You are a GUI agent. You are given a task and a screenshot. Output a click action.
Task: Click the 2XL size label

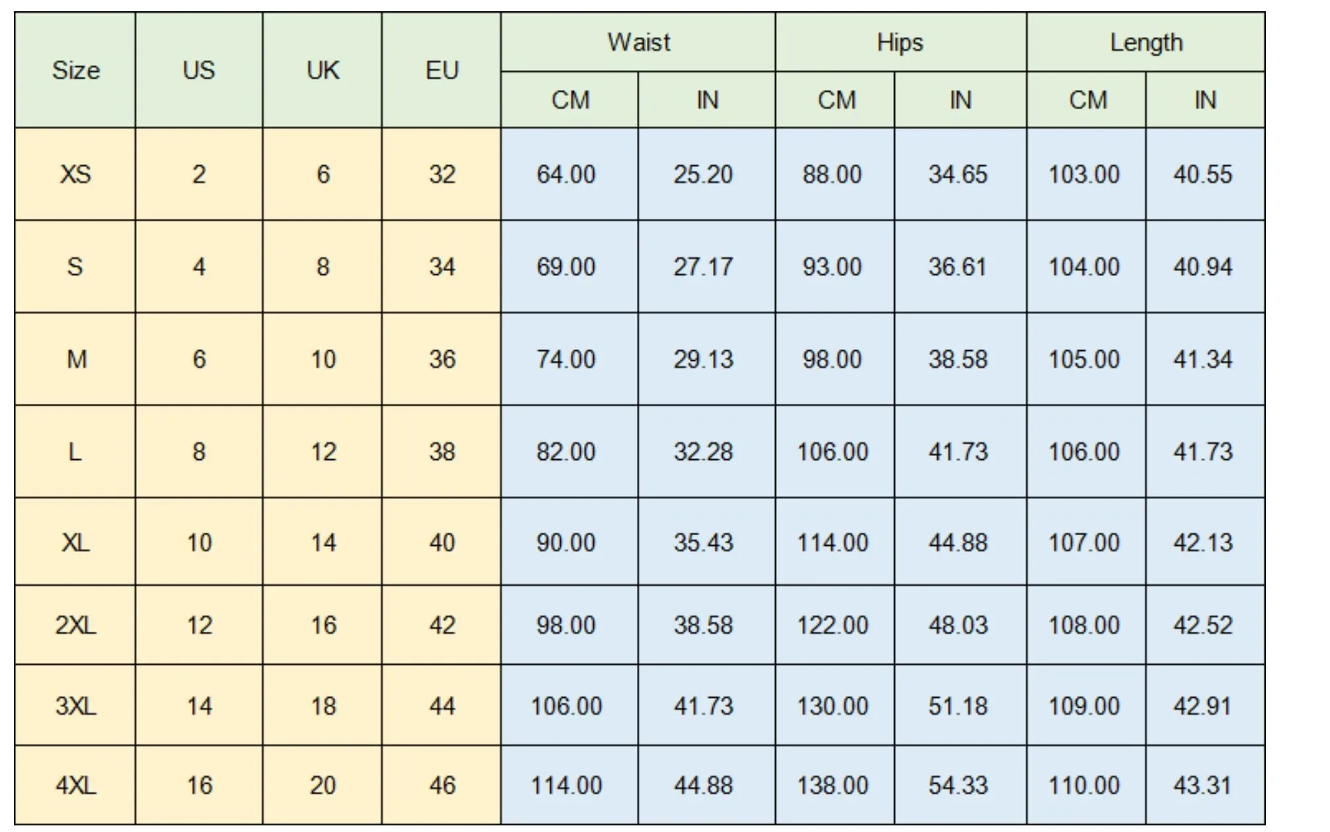coord(75,625)
